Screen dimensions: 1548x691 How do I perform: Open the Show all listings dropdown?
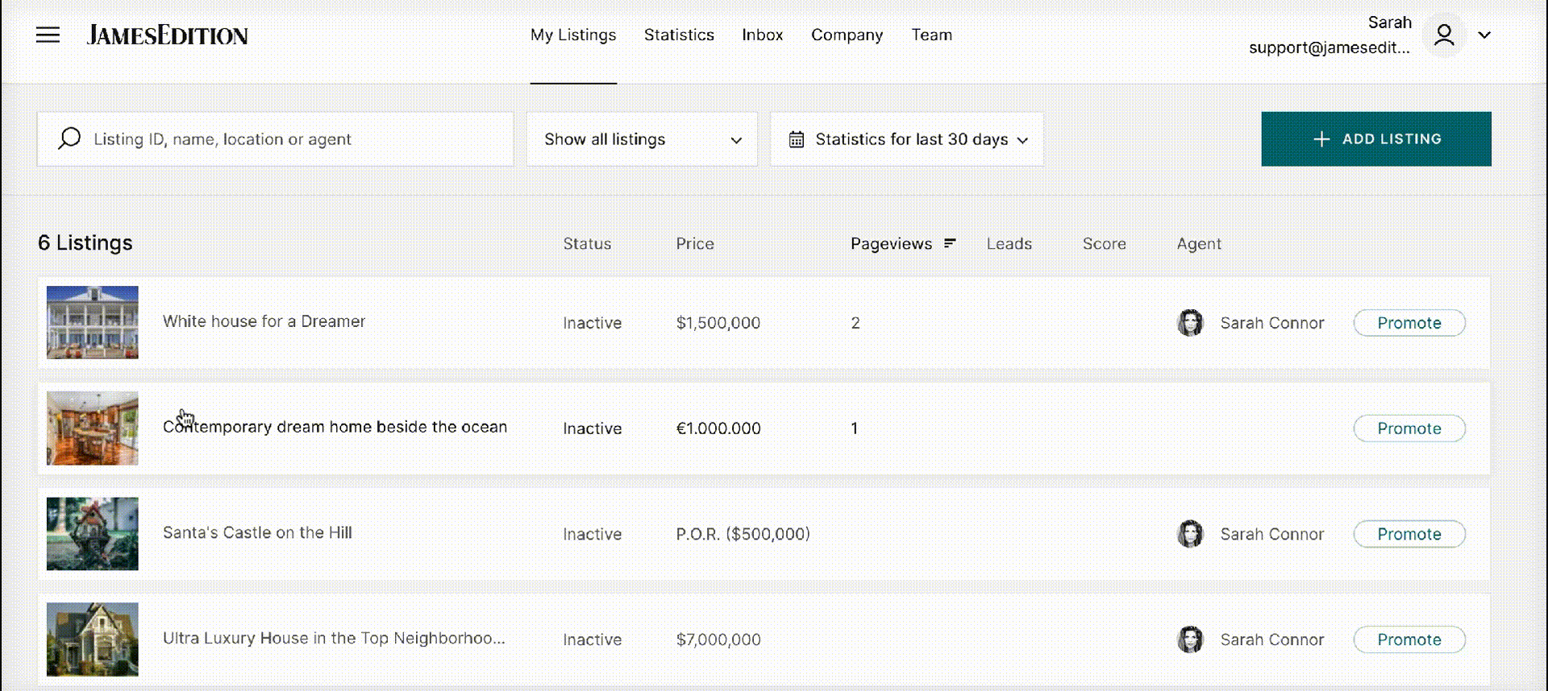coord(642,139)
